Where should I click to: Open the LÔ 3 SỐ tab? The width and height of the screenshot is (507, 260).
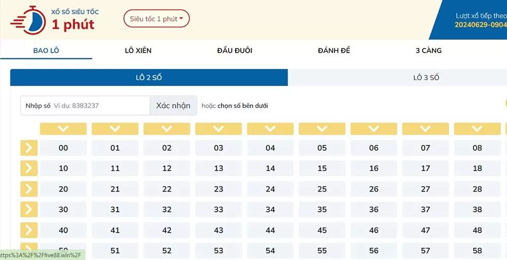point(426,78)
